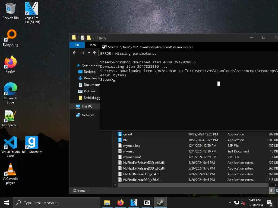The height and width of the screenshot is (208, 278).
Task: Open the quick access toolbar customize dropdown
Action: point(94,38)
